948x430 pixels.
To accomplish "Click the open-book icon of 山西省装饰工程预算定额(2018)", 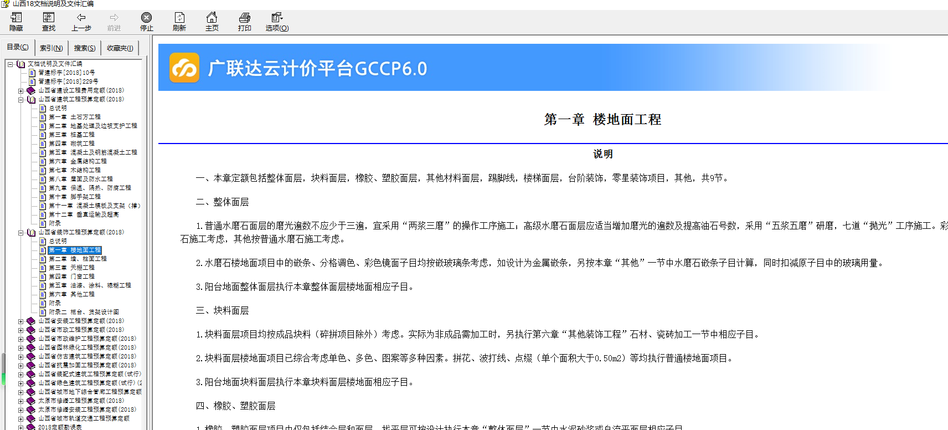I will pos(31,232).
